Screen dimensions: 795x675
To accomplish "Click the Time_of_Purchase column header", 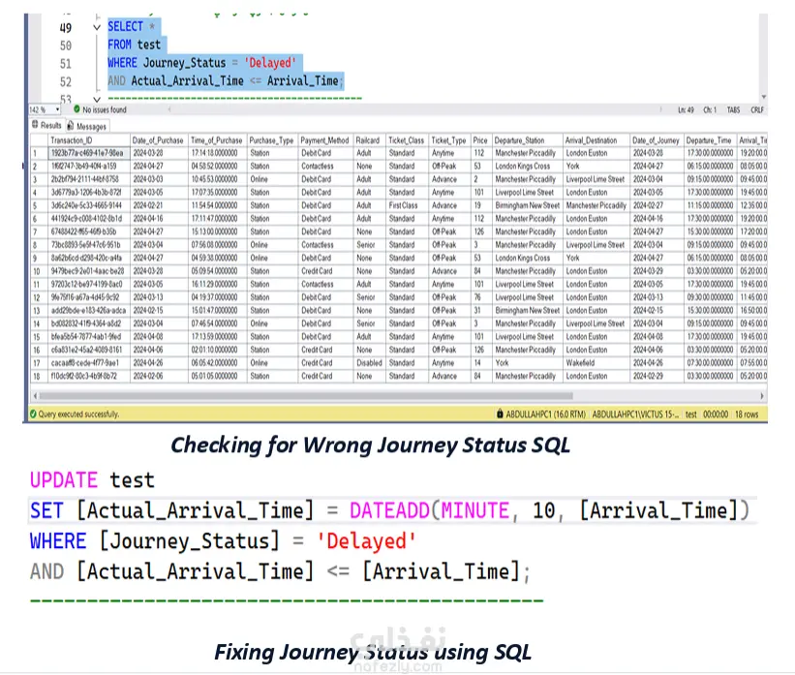I will (217, 140).
